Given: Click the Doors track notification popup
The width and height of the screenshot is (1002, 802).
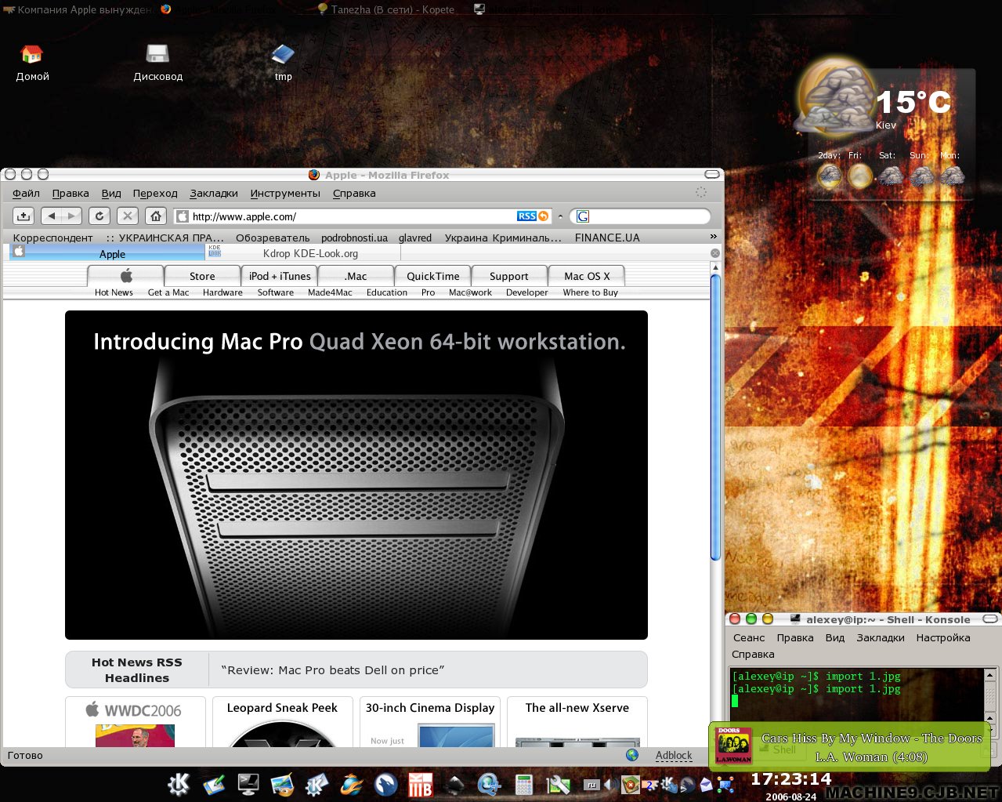Looking at the screenshot, I should (x=850, y=746).
